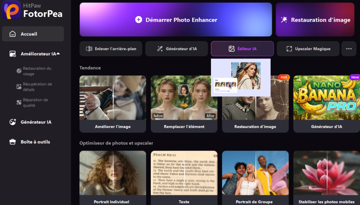Click Optimiseur de photos et upscaler heading
The image size is (360, 205).
116,143
